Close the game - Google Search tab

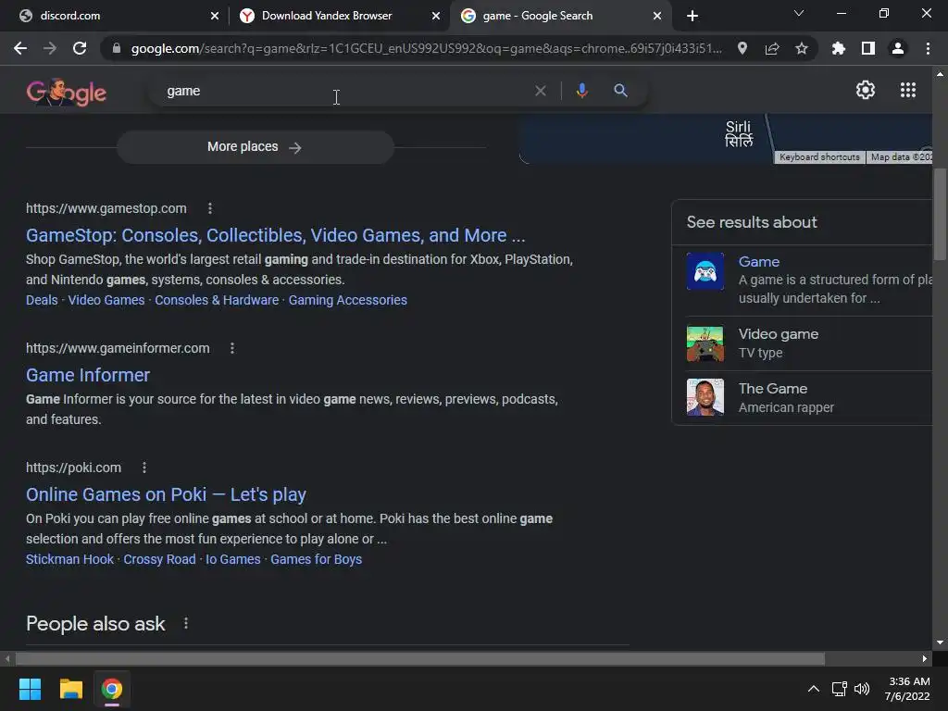pyautogui.click(x=656, y=16)
